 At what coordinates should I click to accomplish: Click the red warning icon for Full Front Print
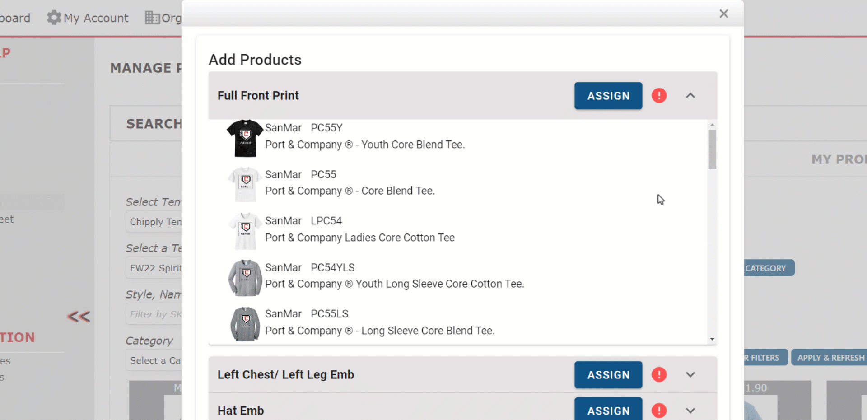click(x=659, y=95)
